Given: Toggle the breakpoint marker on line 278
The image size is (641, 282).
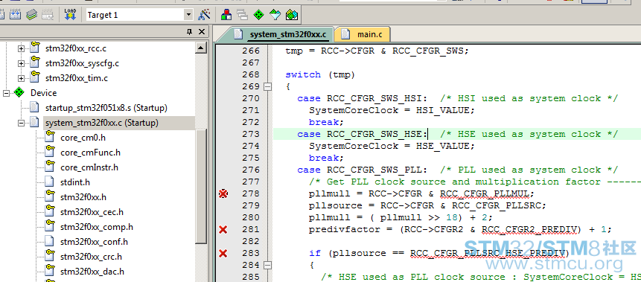Looking at the screenshot, I should pos(223,193).
